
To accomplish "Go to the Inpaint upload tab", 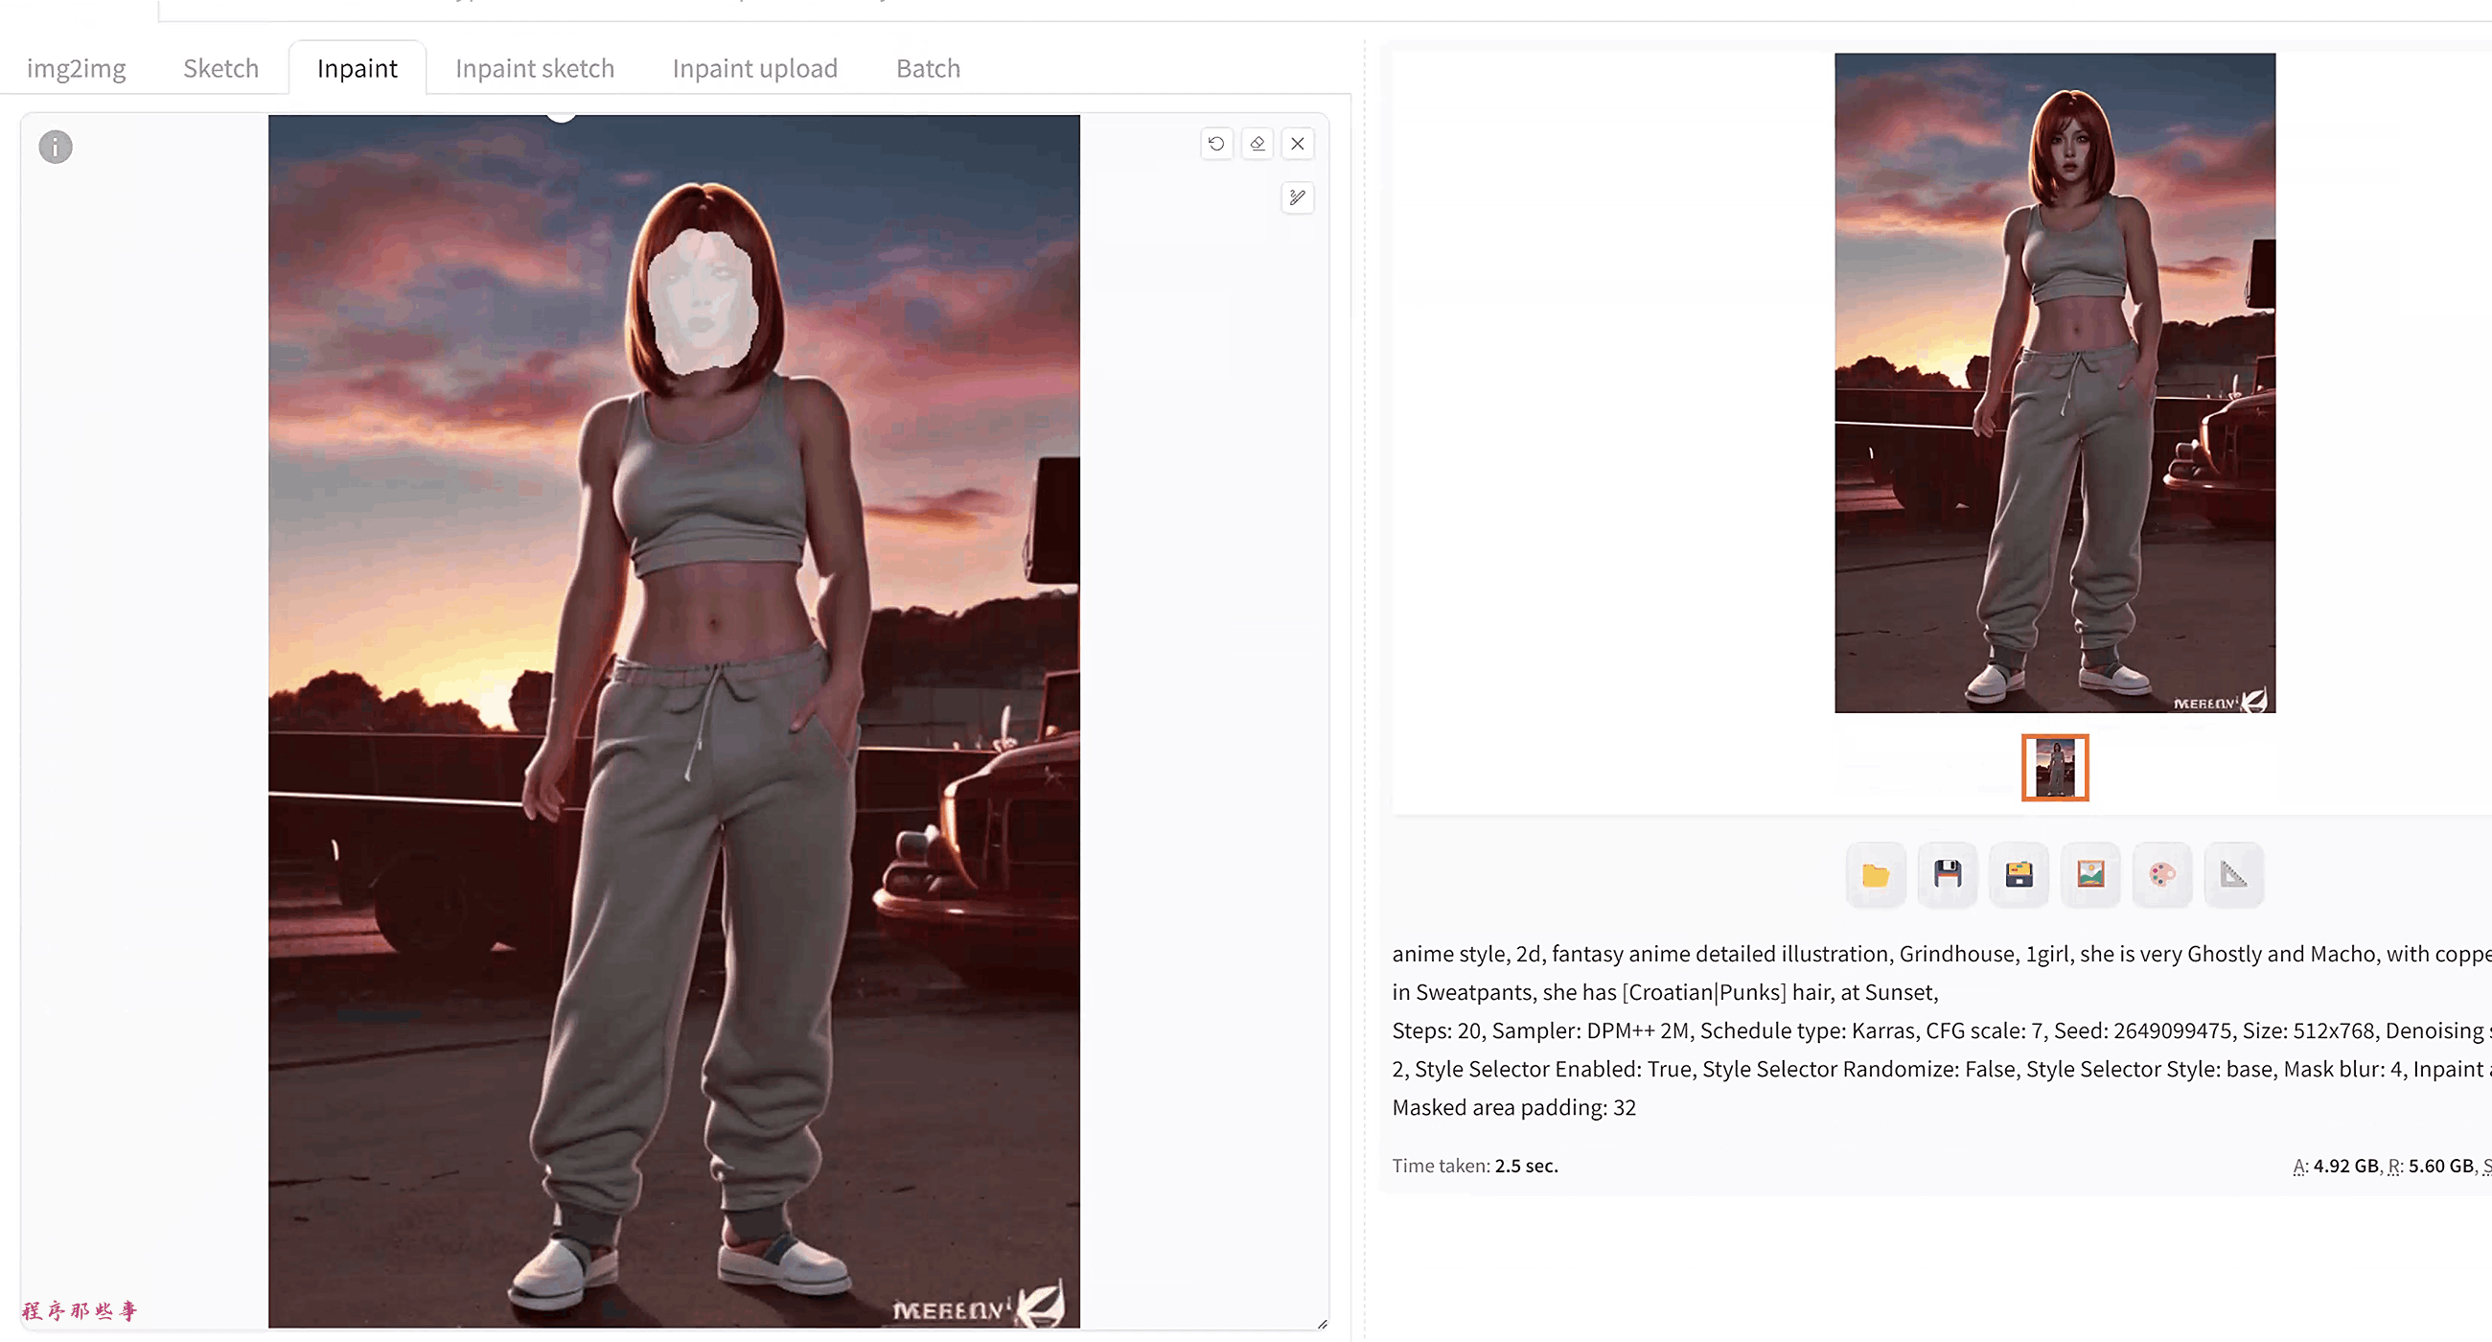I will point(754,69).
